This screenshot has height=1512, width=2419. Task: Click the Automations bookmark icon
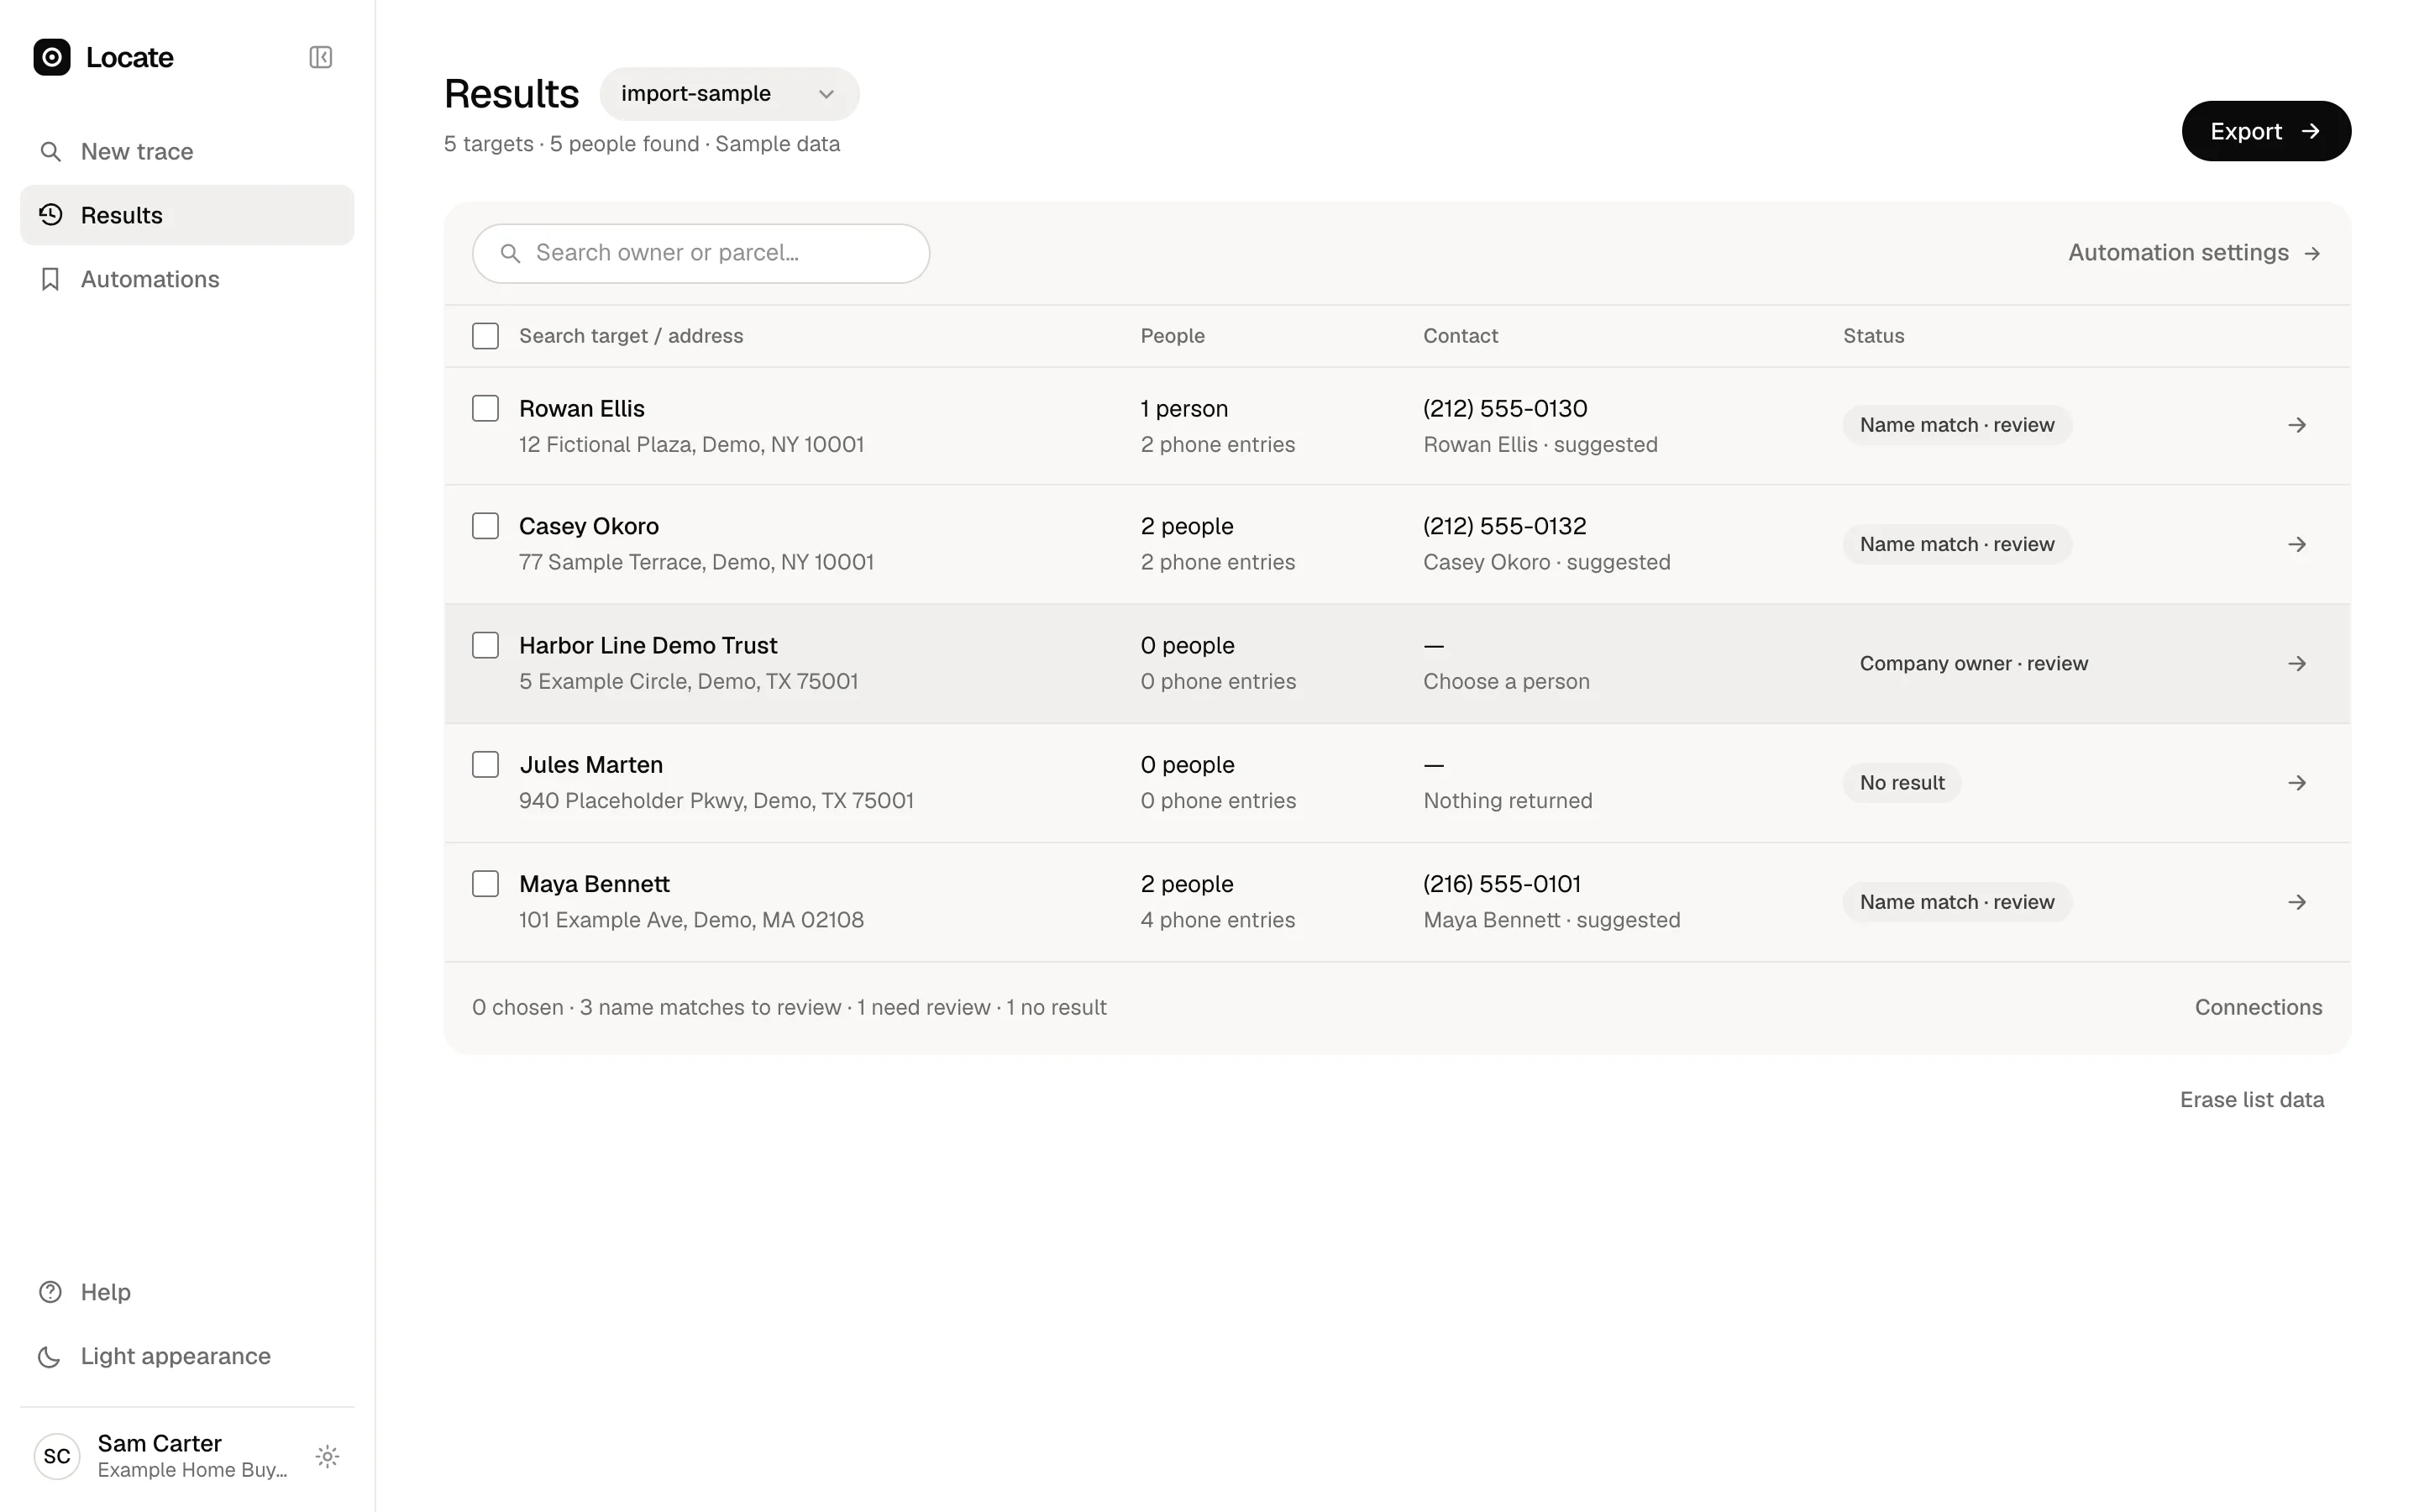(50, 279)
